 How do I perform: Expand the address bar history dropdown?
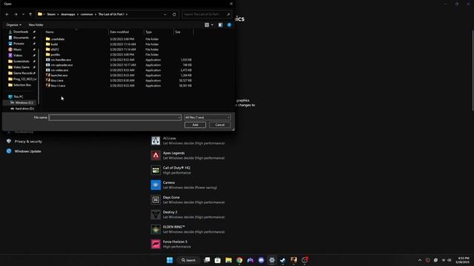point(165,14)
